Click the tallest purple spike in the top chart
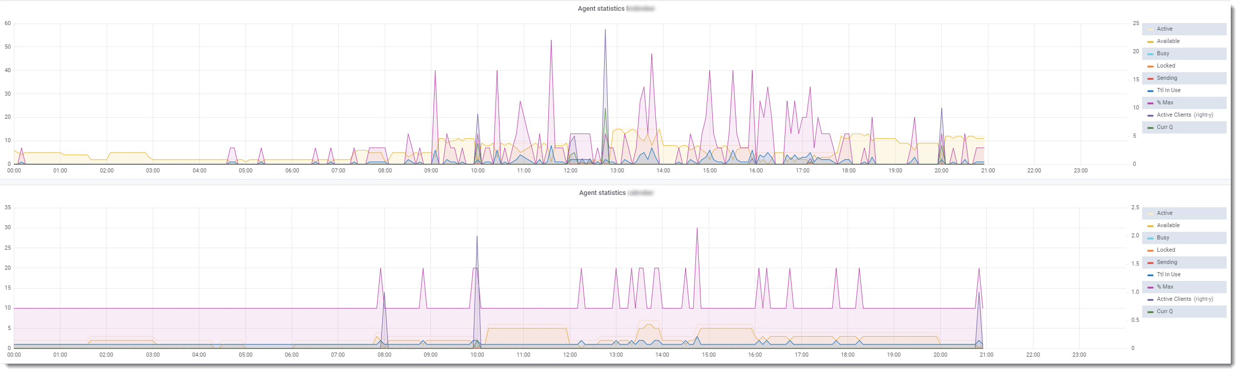This screenshot has height=373, width=1240. click(605, 30)
